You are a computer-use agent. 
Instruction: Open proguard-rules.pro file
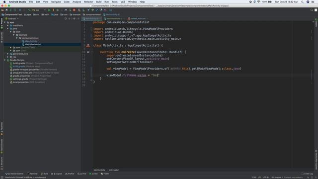click(x=34, y=73)
